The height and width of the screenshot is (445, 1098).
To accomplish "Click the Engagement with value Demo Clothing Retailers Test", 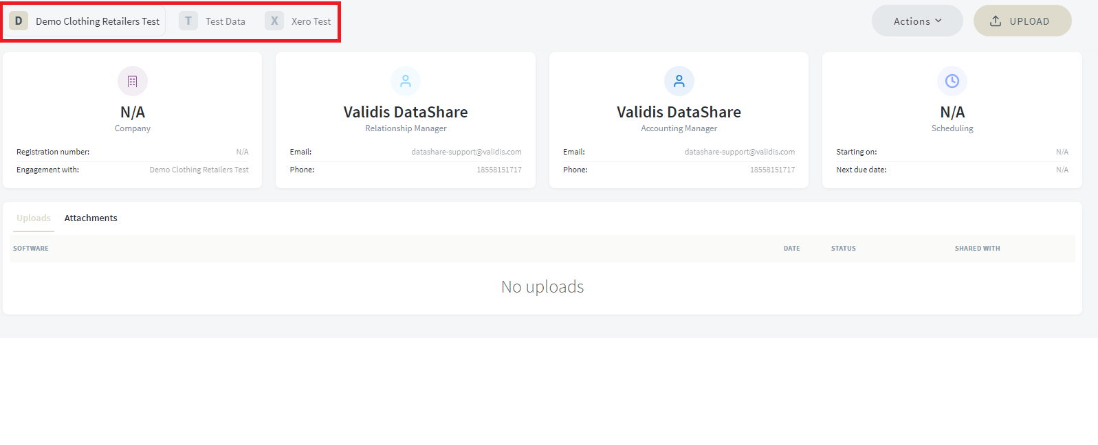I will [199, 170].
